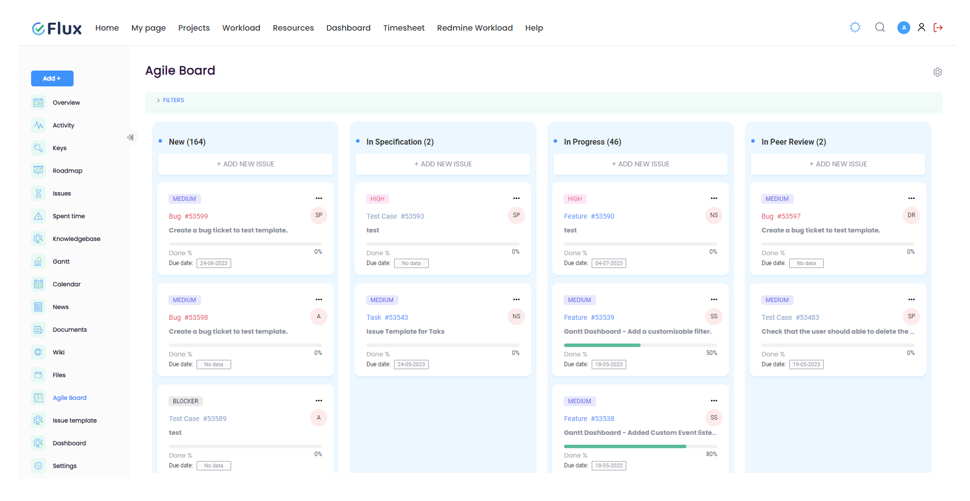Screen dimensions: 970x501
Task: Collapse the left sidebar with the double-arrow toggle
Action: [130, 137]
